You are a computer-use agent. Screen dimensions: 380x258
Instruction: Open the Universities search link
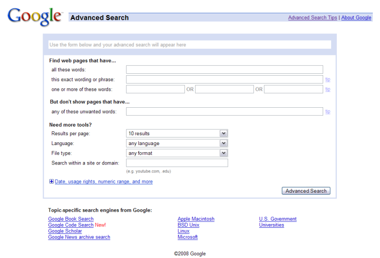pos(271,225)
